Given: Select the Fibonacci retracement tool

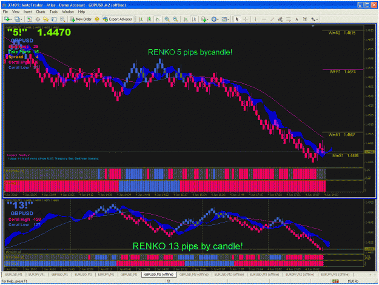Looking at the screenshot, I should coord(289,19).
